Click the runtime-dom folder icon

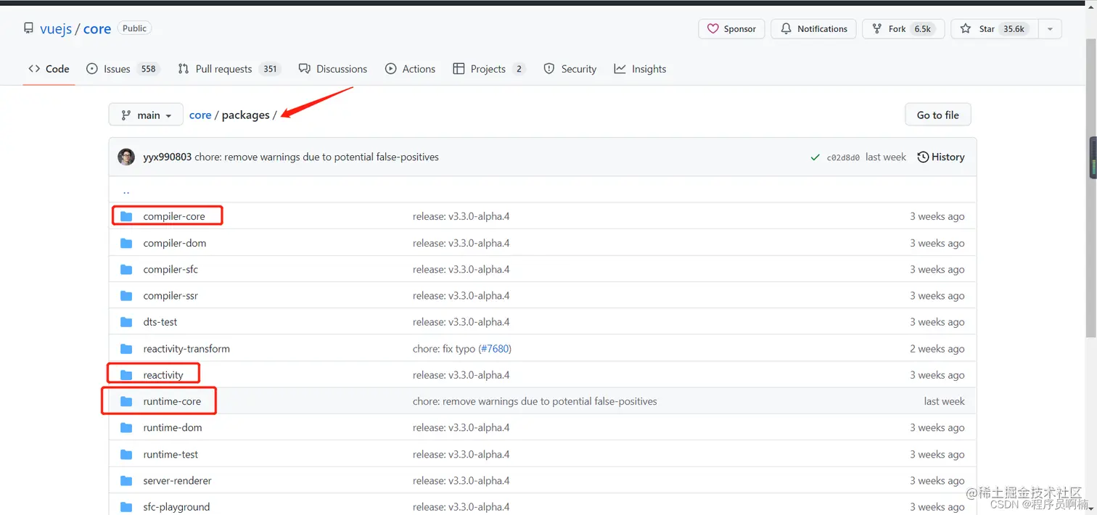(x=126, y=427)
